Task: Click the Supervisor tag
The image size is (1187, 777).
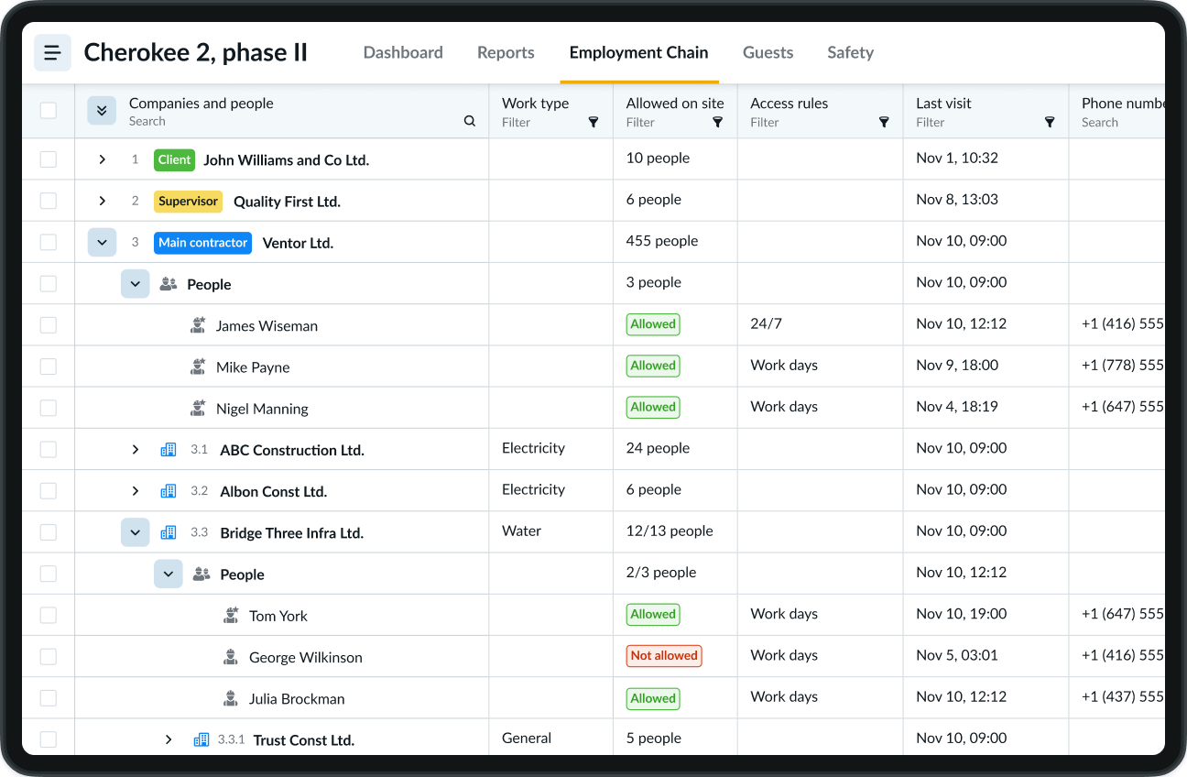Action: [189, 201]
